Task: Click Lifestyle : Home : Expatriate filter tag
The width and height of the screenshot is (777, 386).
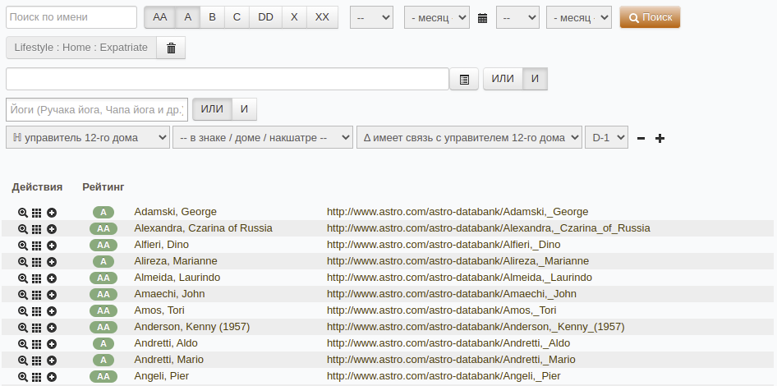Action: pyautogui.click(x=81, y=48)
